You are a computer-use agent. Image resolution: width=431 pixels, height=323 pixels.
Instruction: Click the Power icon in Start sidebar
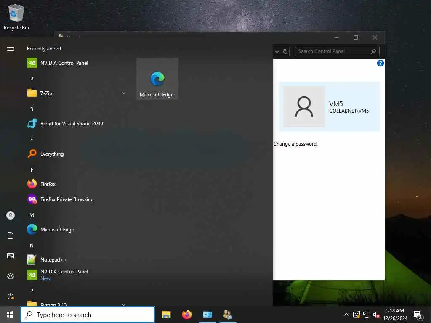11,296
